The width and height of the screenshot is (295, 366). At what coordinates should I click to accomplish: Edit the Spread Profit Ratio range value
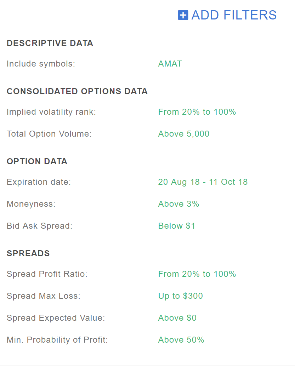(x=197, y=274)
